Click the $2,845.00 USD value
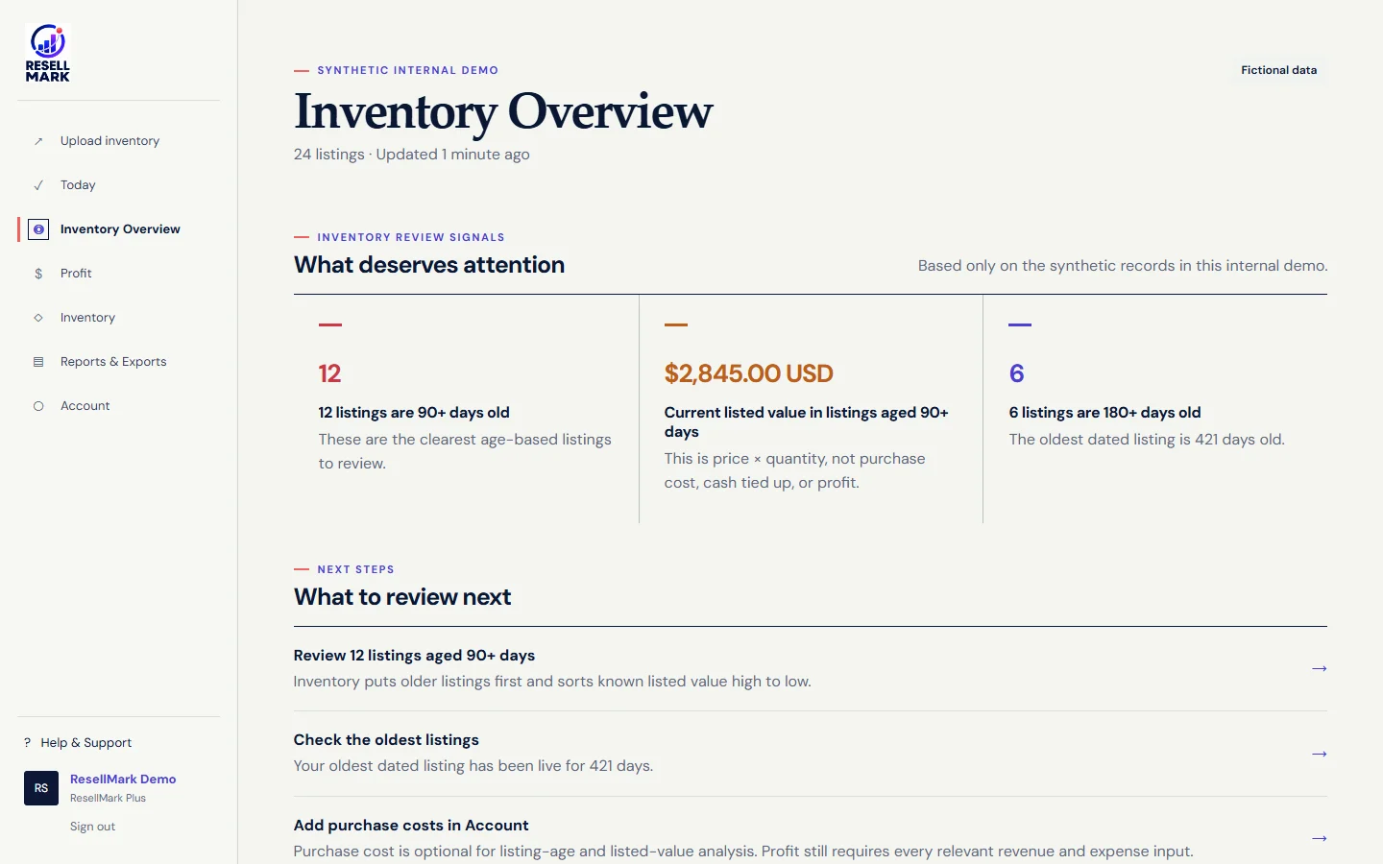Screen dimensions: 1383x864 (749, 373)
